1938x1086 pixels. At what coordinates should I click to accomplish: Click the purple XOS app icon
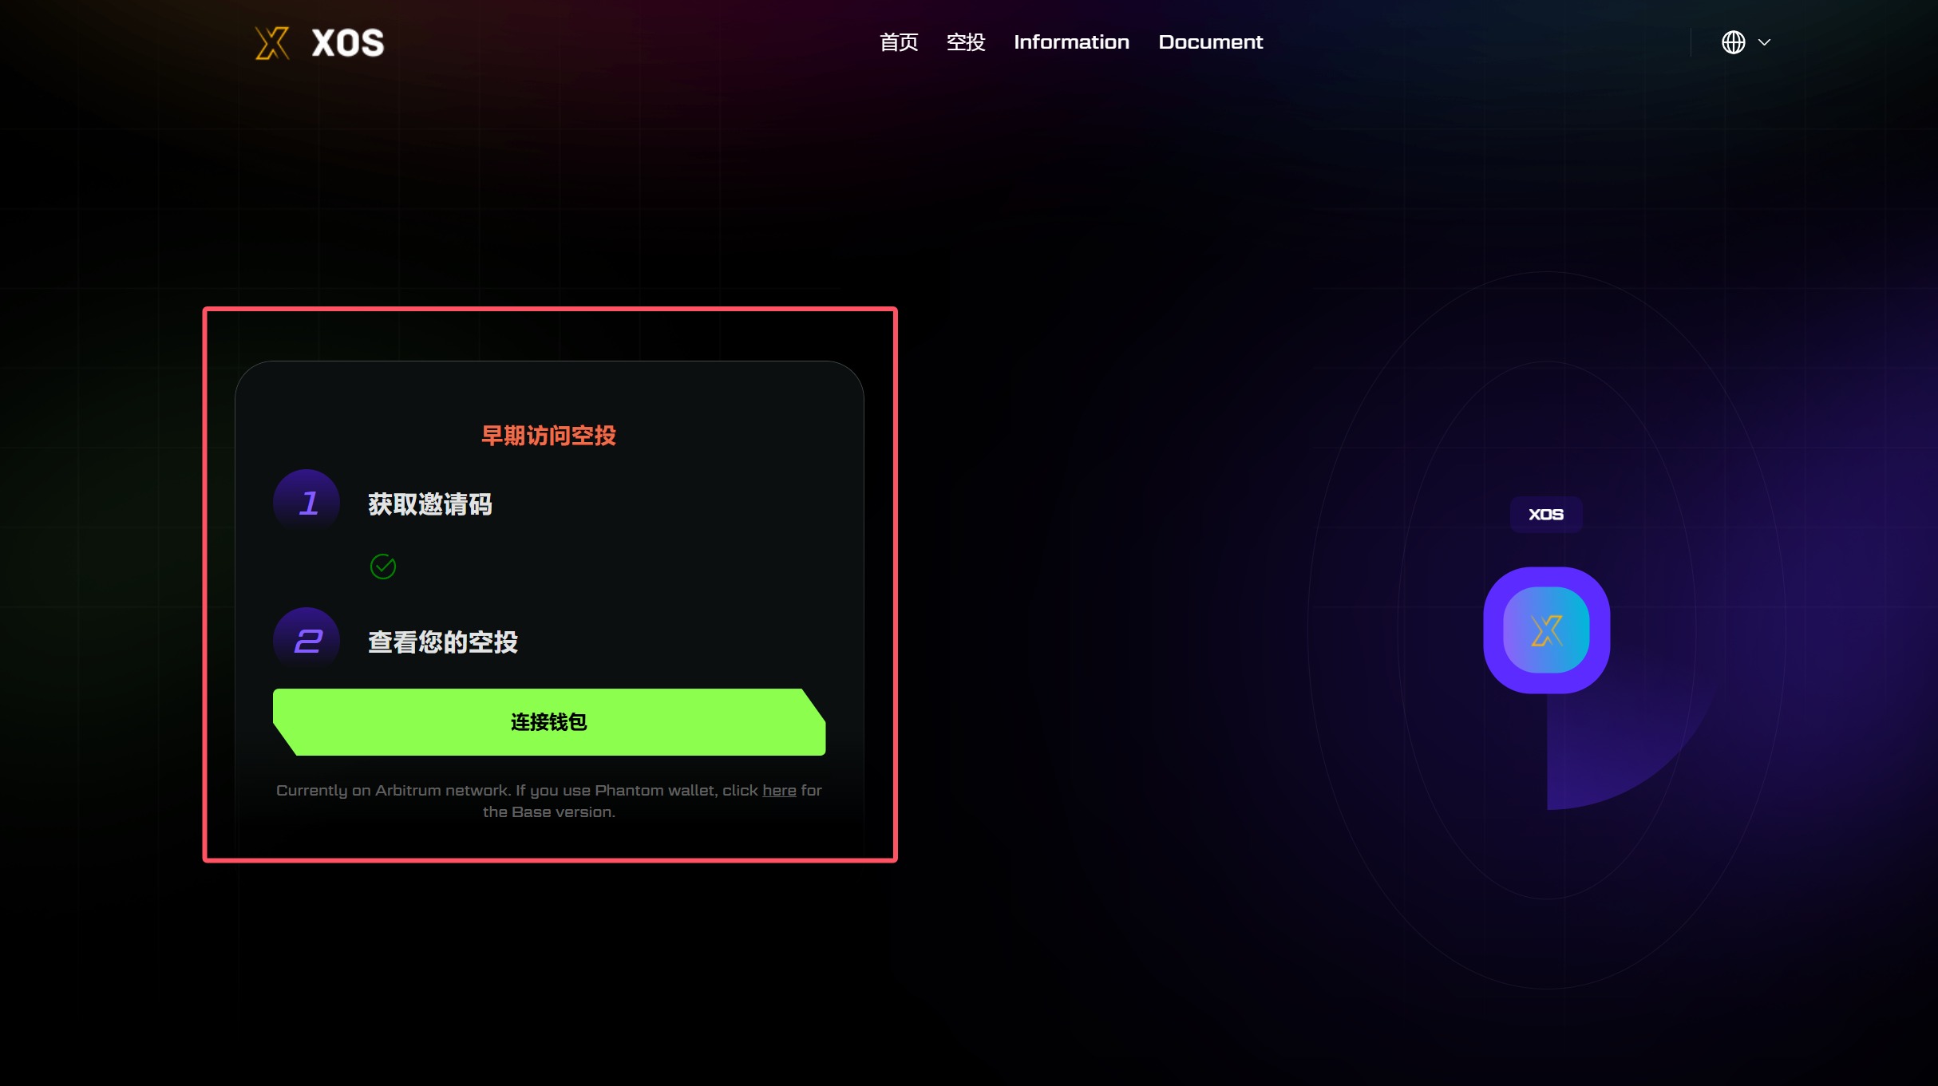(1547, 630)
